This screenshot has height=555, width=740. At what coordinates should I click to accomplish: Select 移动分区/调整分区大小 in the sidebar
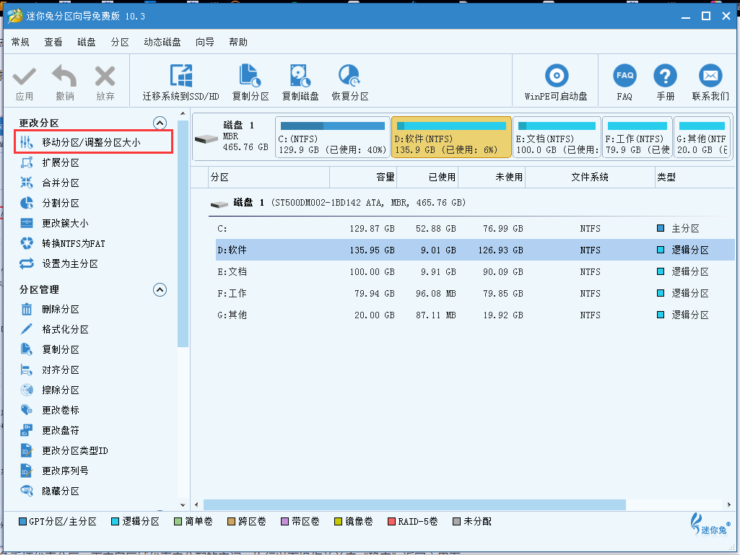click(93, 142)
